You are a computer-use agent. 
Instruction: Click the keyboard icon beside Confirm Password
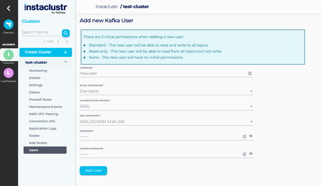244,153
